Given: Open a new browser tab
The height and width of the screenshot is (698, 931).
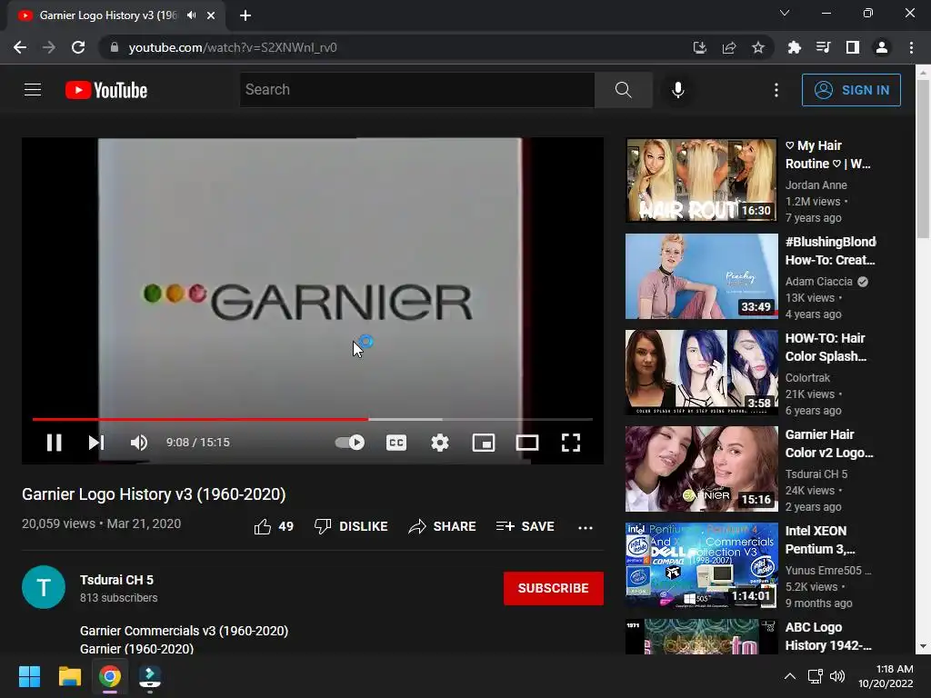Looking at the screenshot, I should tap(245, 15).
